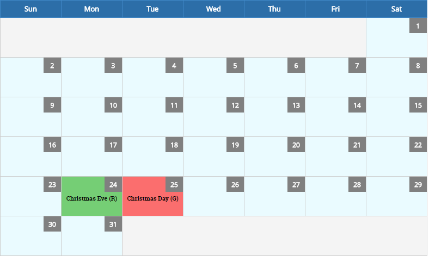The width and height of the screenshot is (429, 256).
Task: Click the Fri column header
Action: (335, 9)
